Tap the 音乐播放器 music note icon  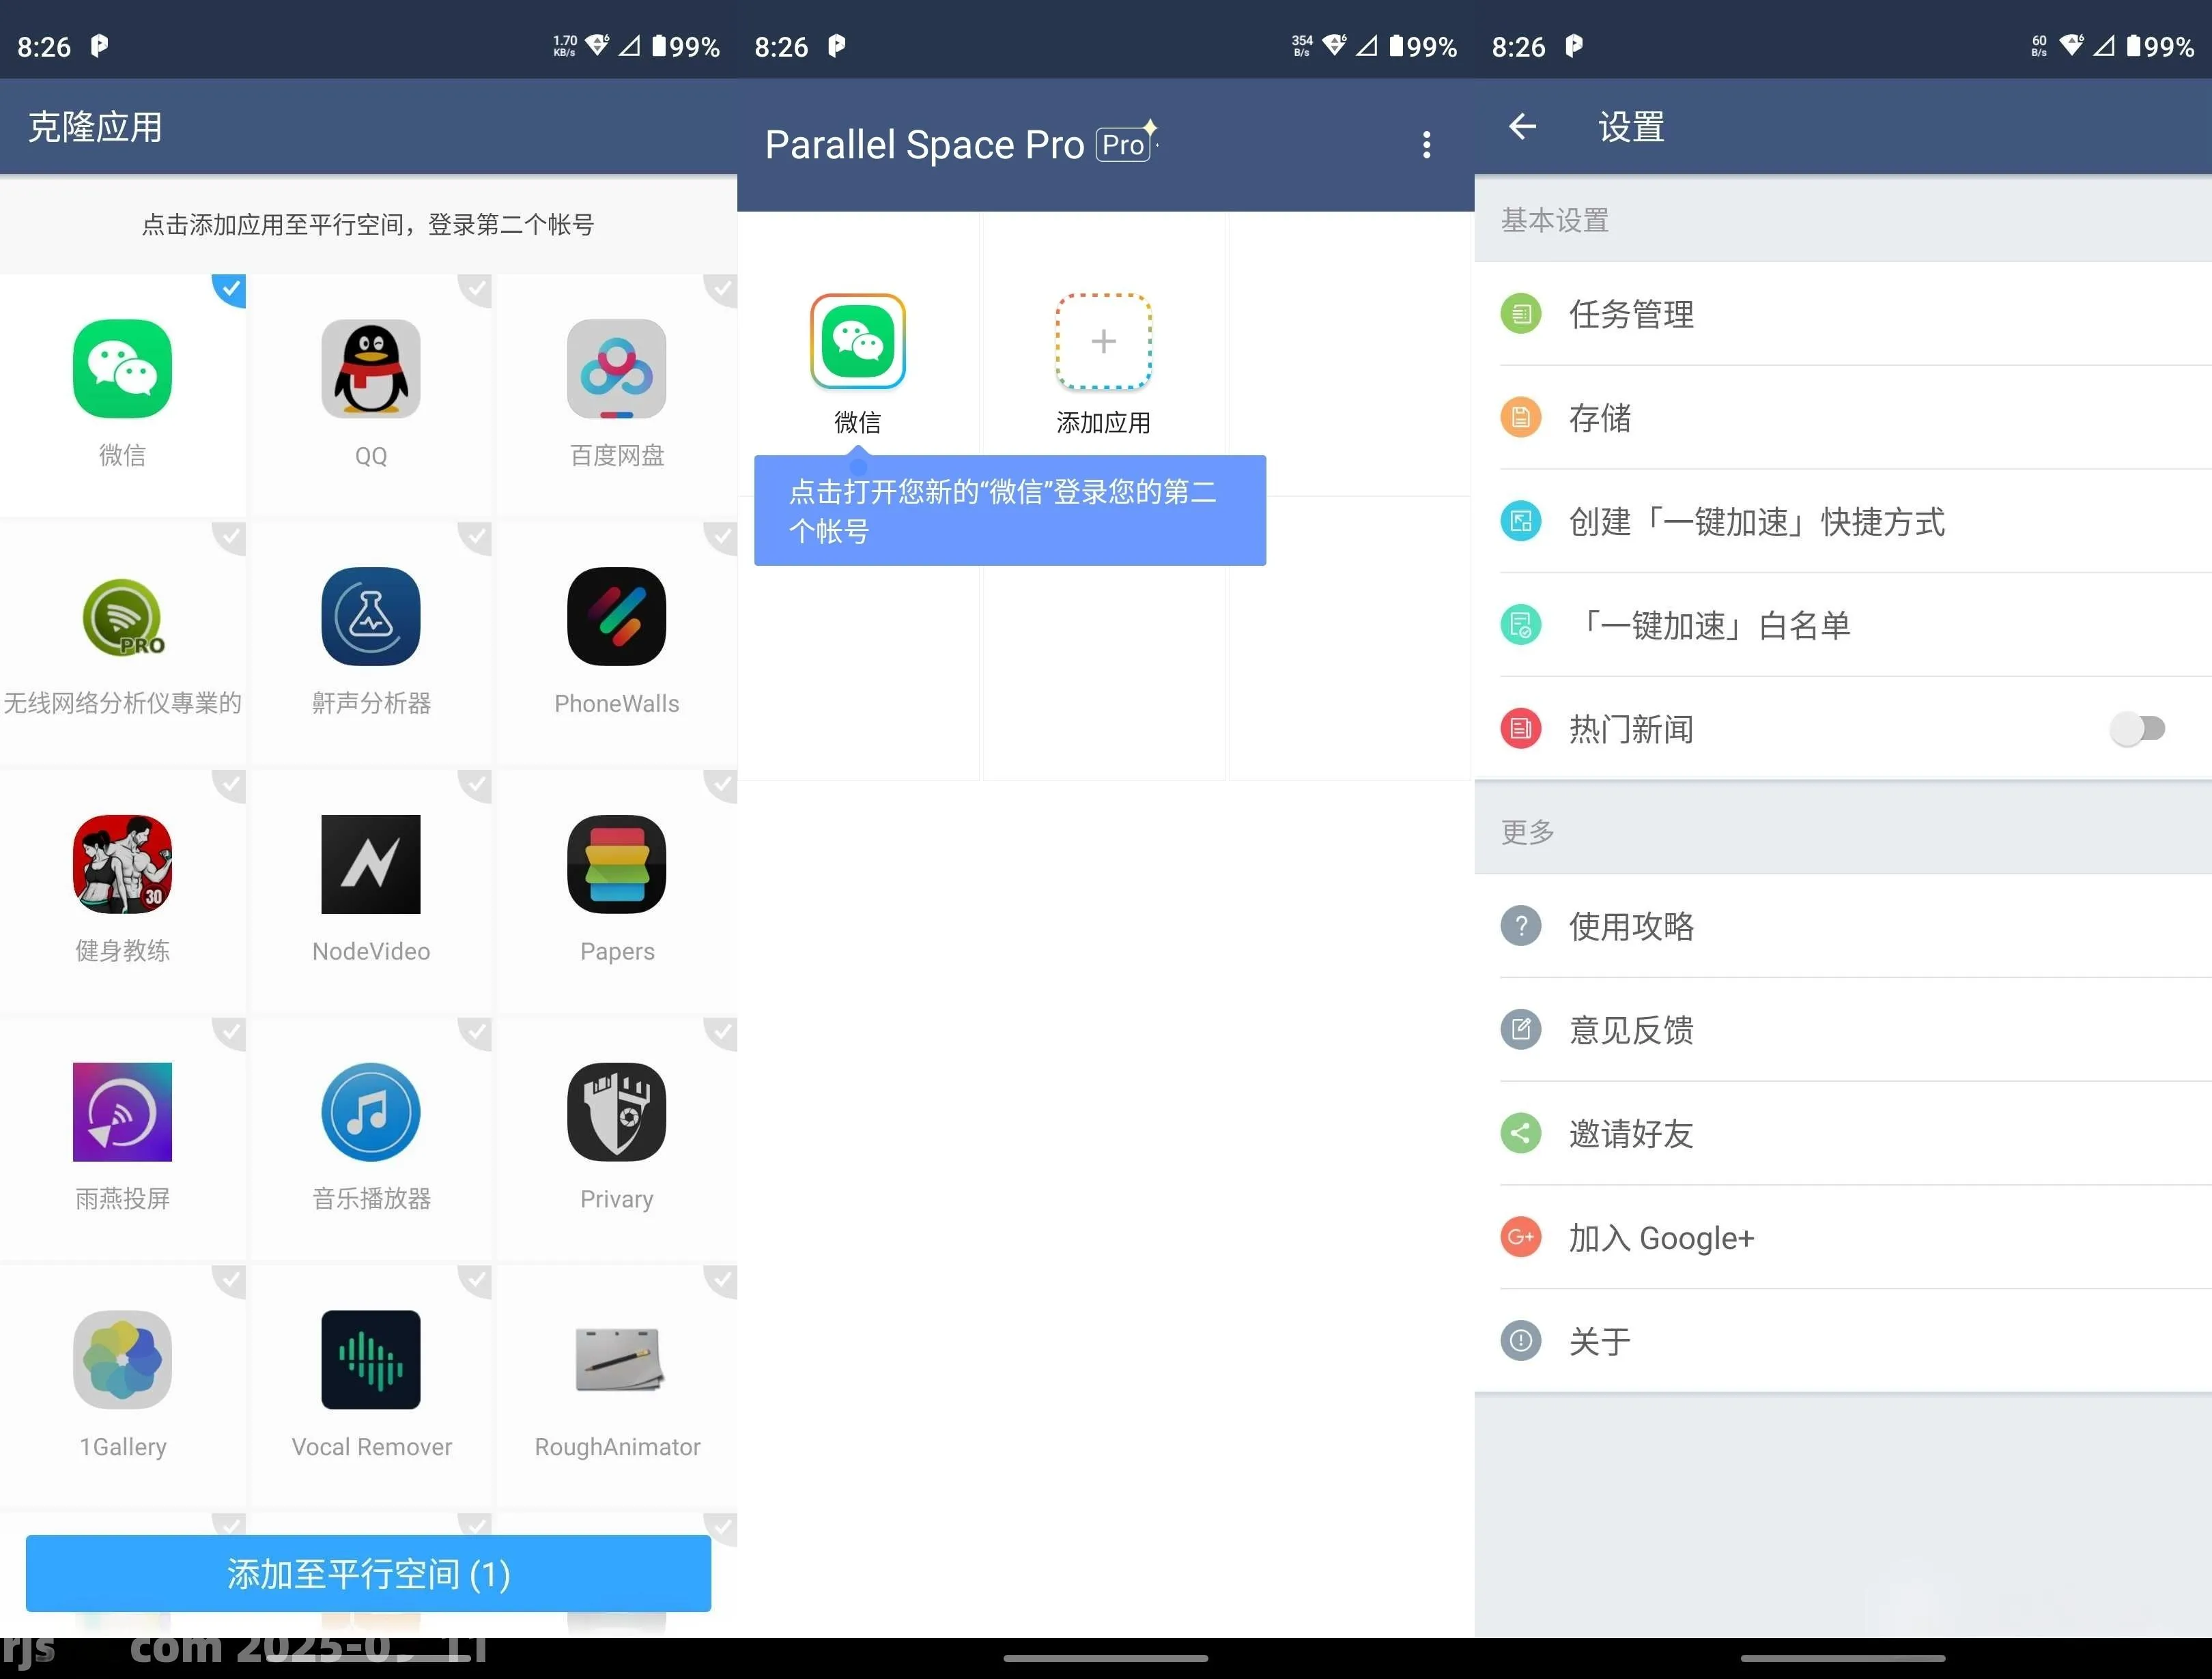click(370, 1112)
